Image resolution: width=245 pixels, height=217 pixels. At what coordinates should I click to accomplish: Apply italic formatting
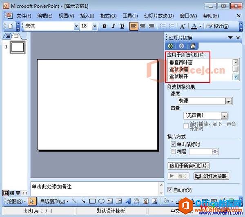click(x=114, y=26)
